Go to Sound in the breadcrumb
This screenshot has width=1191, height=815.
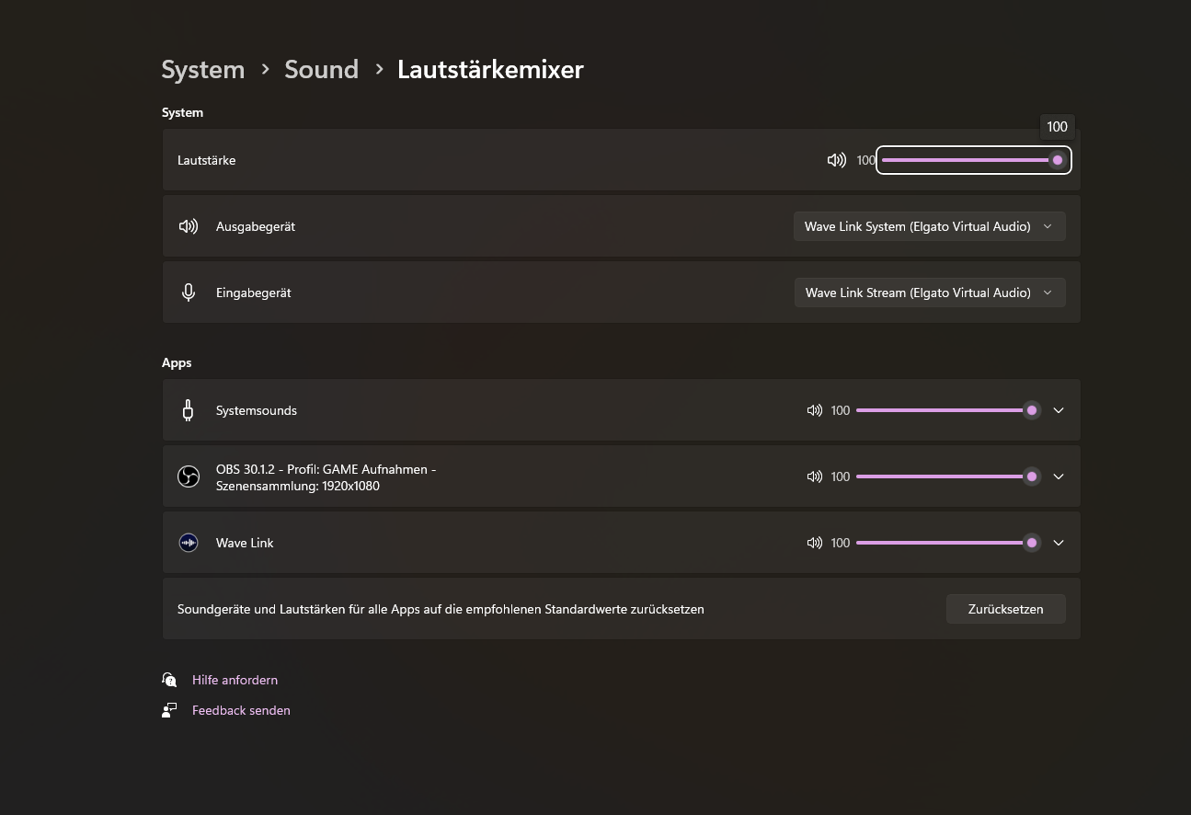coord(321,70)
